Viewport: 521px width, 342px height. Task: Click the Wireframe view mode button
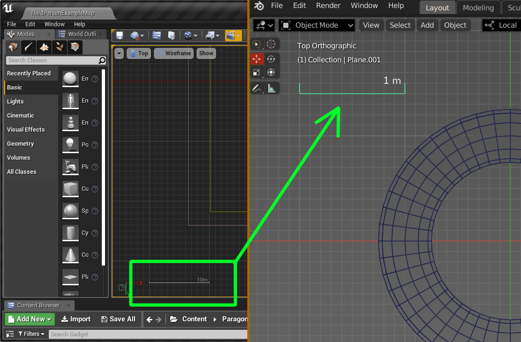(174, 53)
